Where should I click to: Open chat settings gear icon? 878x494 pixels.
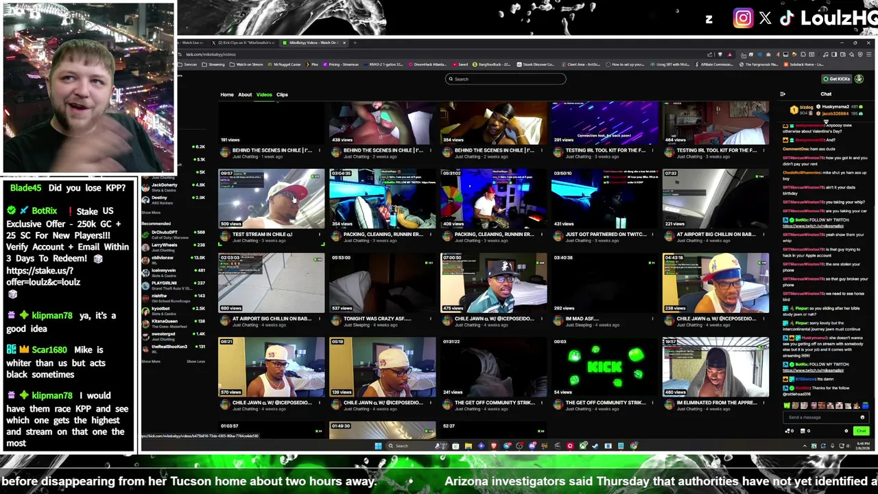coord(846,431)
